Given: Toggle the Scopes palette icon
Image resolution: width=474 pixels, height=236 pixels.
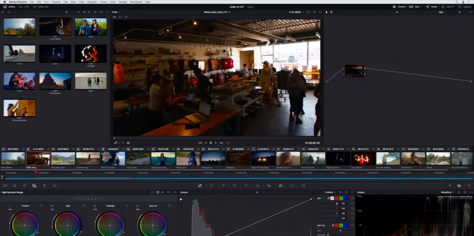Looking at the screenshot, I should (x=459, y=186).
